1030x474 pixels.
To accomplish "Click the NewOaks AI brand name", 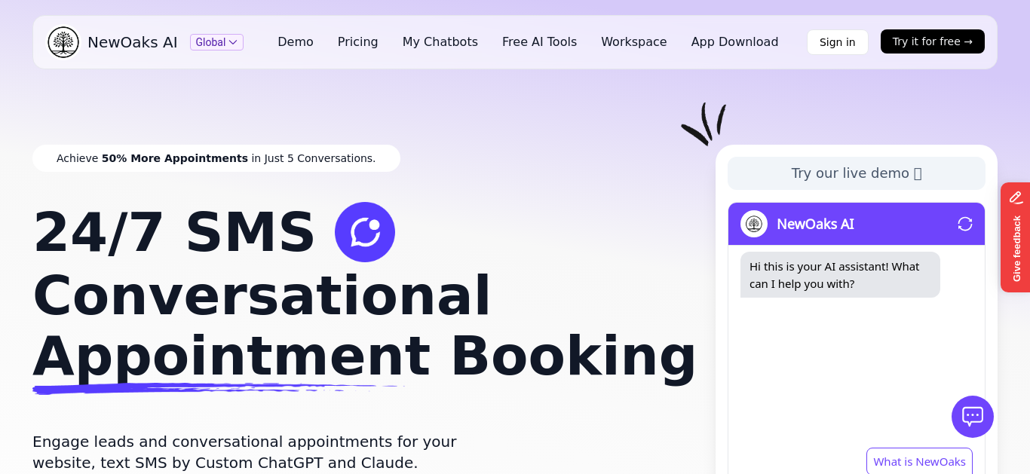I will click(133, 42).
